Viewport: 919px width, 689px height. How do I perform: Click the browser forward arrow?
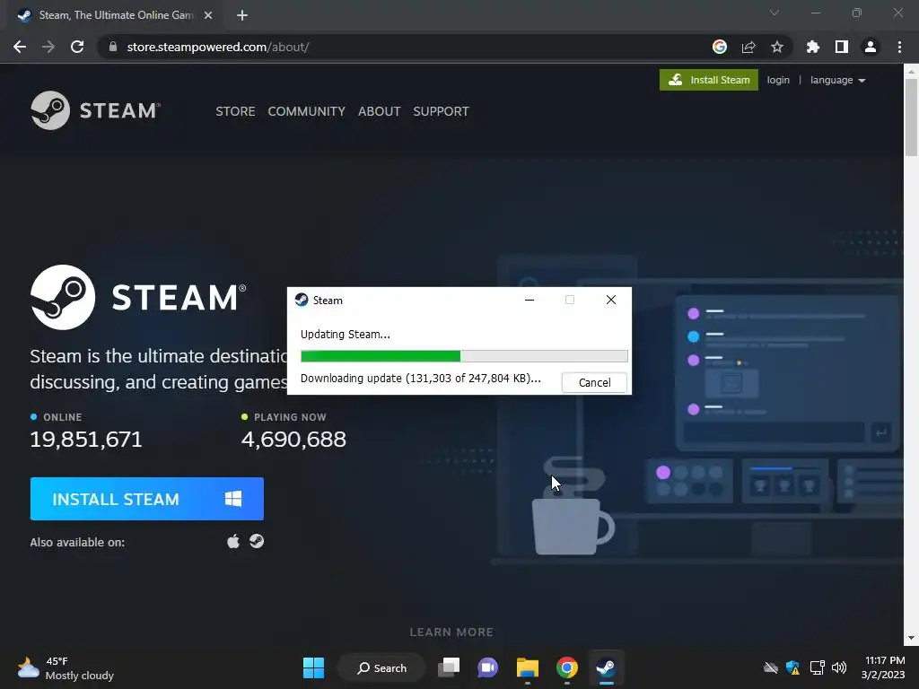[48, 47]
